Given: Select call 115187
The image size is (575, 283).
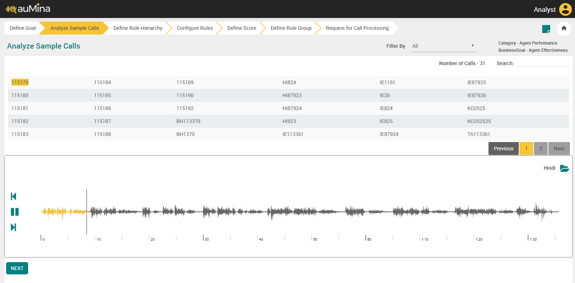Looking at the screenshot, I should click(x=102, y=121).
